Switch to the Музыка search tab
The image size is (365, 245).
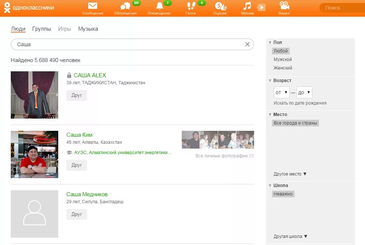[x=88, y=29]
